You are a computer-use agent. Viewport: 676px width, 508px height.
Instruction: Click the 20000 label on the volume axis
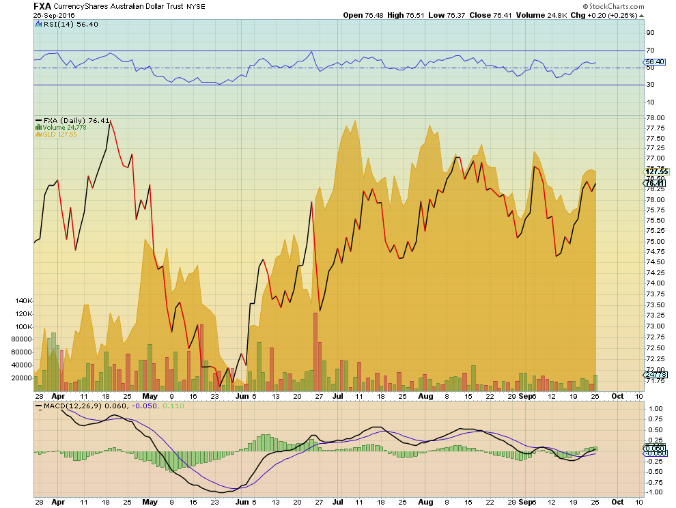[x=22, y=378]
